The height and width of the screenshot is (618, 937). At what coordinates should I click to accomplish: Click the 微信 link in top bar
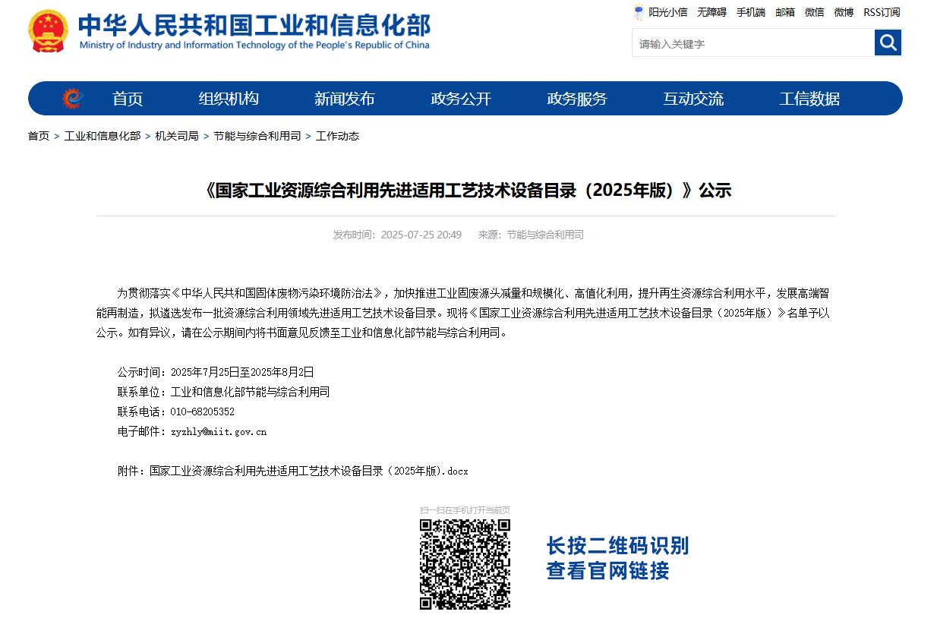815,12
